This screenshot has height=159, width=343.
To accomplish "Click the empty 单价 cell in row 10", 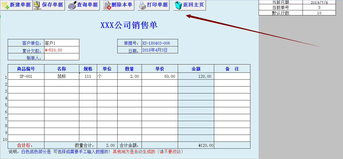I will [160, 138].
